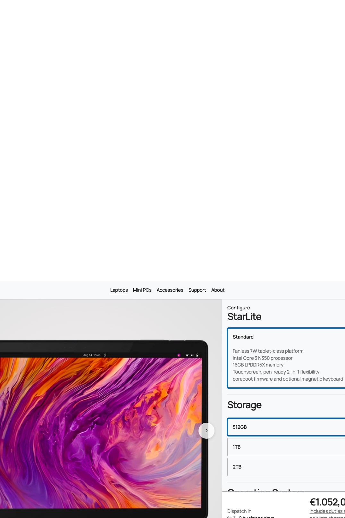Choose the 1TB storage option

click(286, 447)
